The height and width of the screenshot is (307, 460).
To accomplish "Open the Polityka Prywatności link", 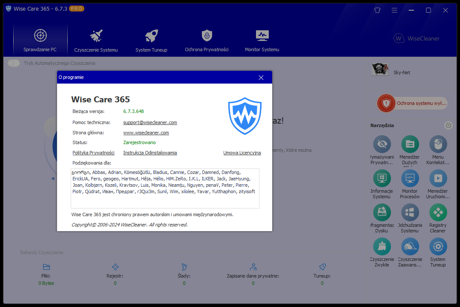I will 93,153.
